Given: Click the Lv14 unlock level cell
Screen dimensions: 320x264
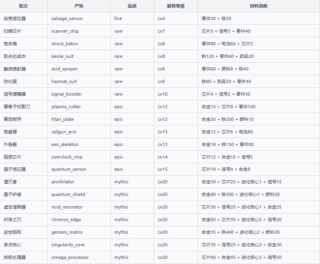Looking at the screenshot, I should [176, 157].
